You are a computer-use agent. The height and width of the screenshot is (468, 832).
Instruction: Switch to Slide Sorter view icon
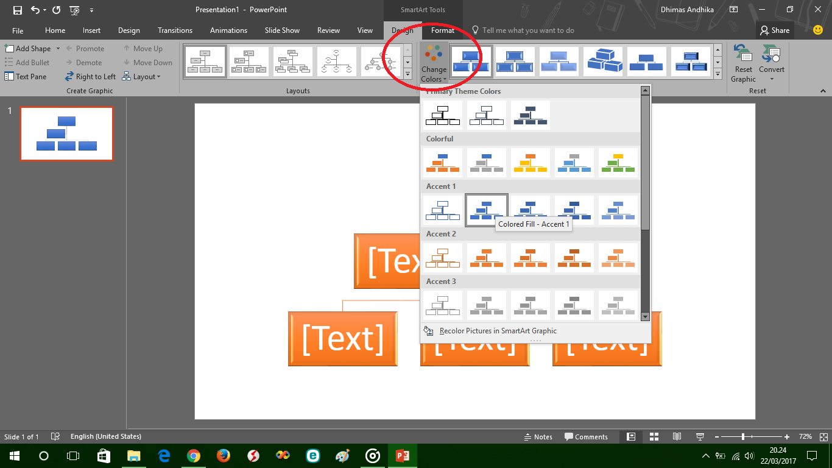tap(654, 436)
